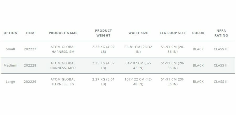Click item number 202228
236x115 pixels.
(x=30, y=65)
